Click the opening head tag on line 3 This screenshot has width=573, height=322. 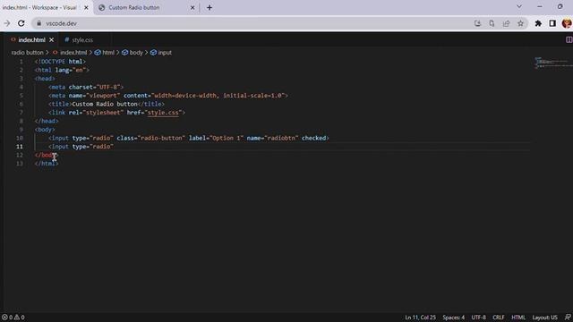click(x=45, y=79)
